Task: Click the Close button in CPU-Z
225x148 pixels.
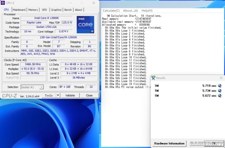Action: pos(89,96)
